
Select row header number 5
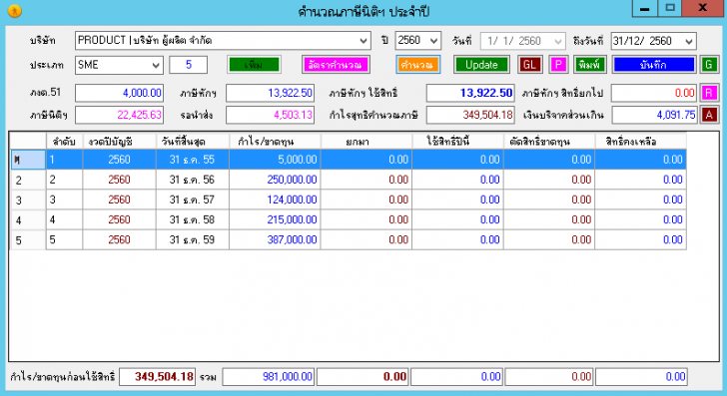[28, 240]
